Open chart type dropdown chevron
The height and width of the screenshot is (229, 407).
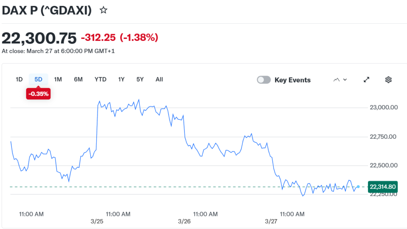[345, 80]
